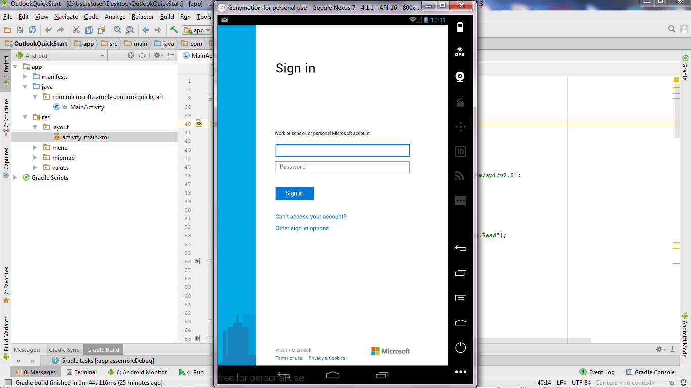Click Genymotion battery widget icon
Viewport: 691px width, 388px height.
[x=460, y=27]
